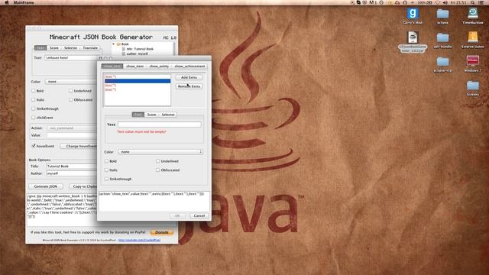
Task: Click the generated /give command output area
Action: tap(63, 209)
